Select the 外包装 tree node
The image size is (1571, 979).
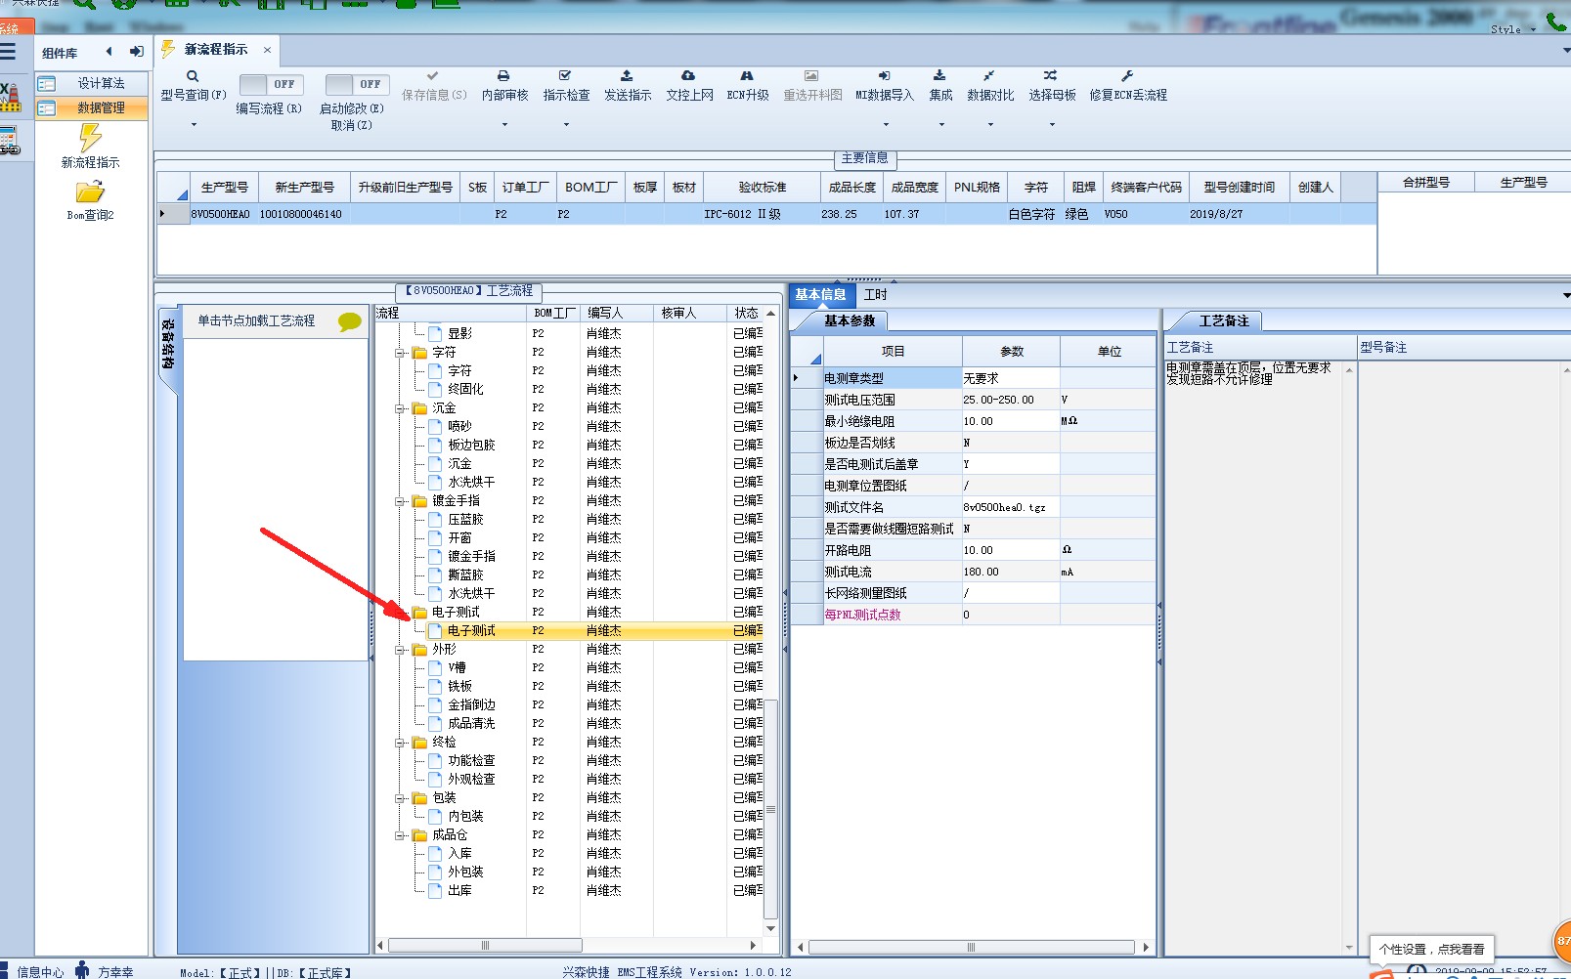click(x=465, y=873)
